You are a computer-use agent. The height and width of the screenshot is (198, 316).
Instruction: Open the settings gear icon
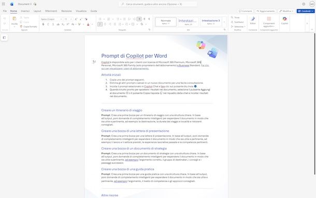point(304,4)
